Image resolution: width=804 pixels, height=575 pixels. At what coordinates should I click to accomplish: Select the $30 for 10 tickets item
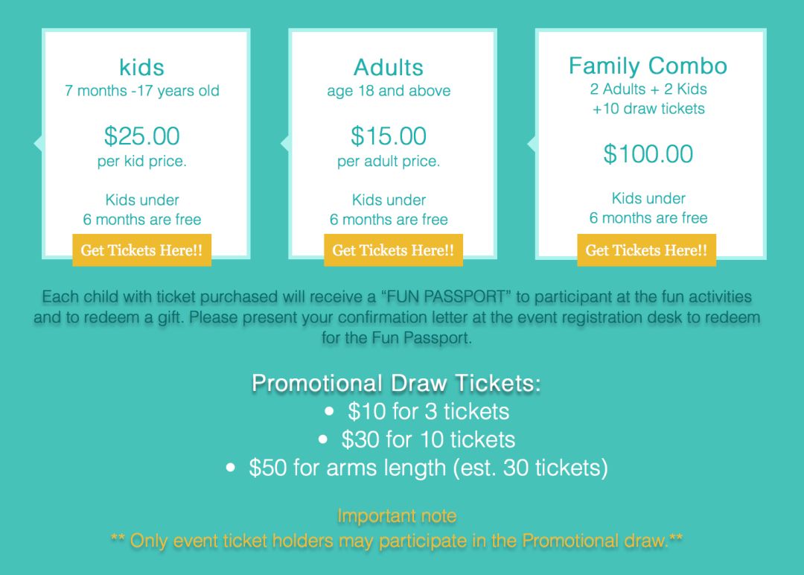[428, 439]
